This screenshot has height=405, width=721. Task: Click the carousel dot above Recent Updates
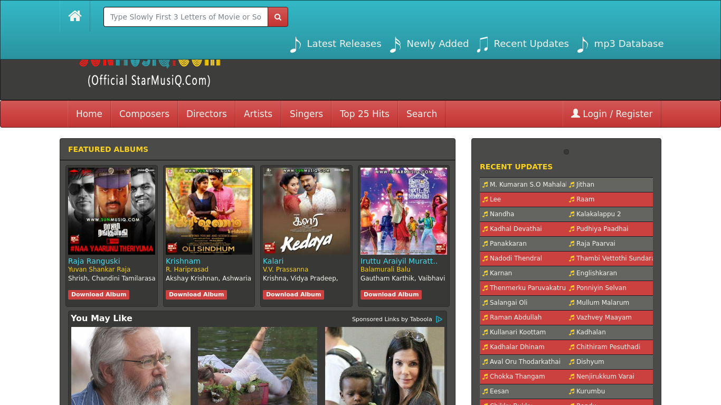tap(566, 152)
